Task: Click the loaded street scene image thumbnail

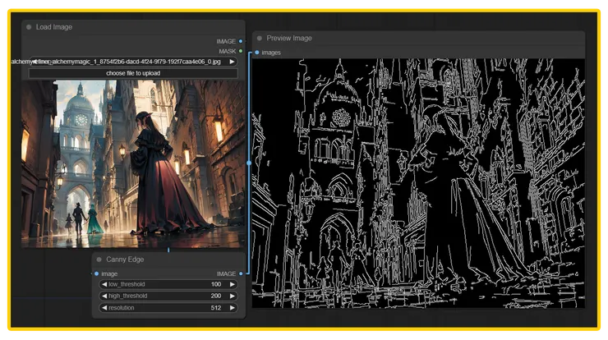Action: point(133,163)
